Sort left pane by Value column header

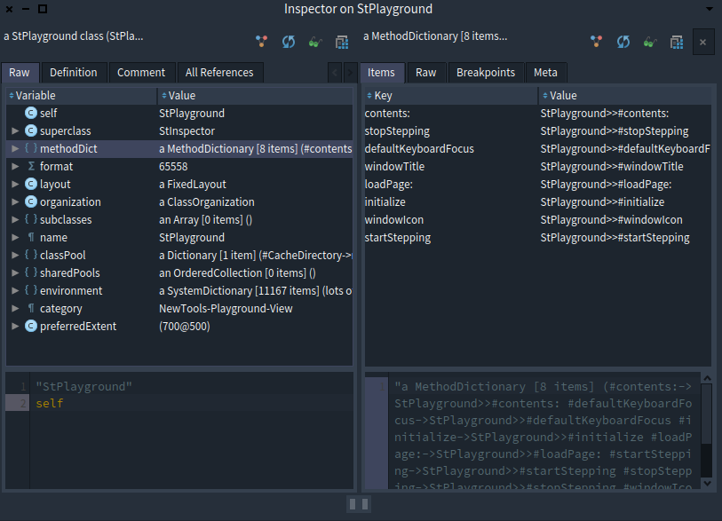(256, 95)
